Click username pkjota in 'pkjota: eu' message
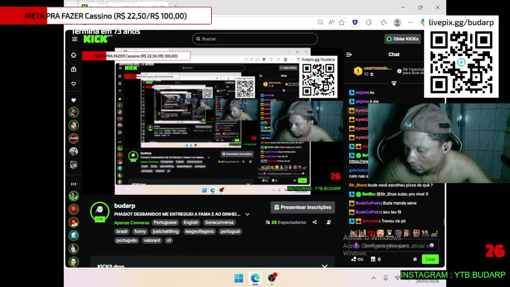The image size is (510, 287). (x=361, y=92)
